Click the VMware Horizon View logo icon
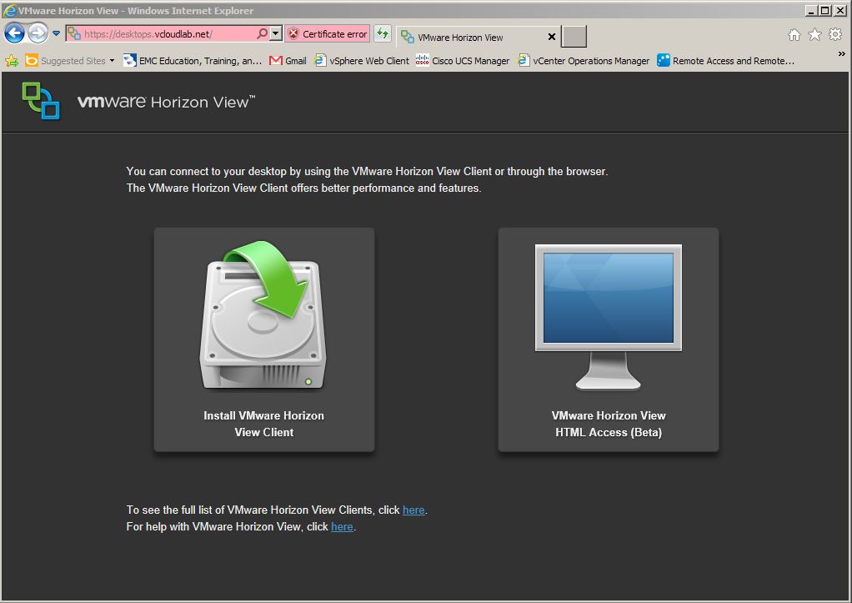 [x=41, y=101]
